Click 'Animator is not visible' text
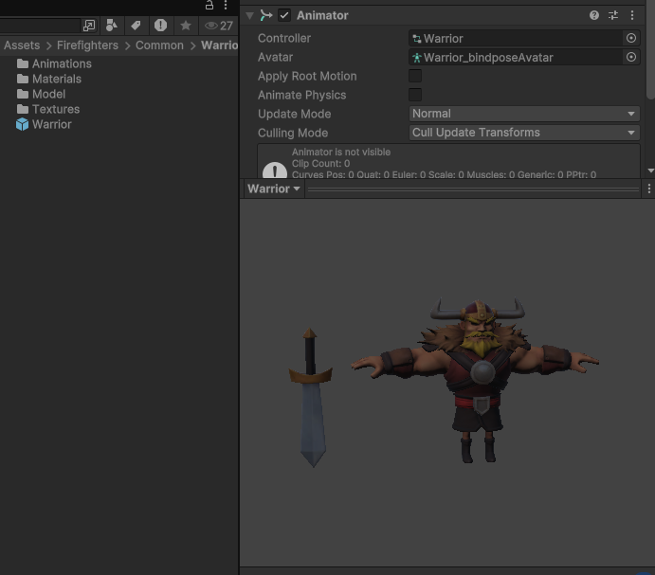This screenshot has width=655, height=575. pyautogui.click(x=341, y=152)
